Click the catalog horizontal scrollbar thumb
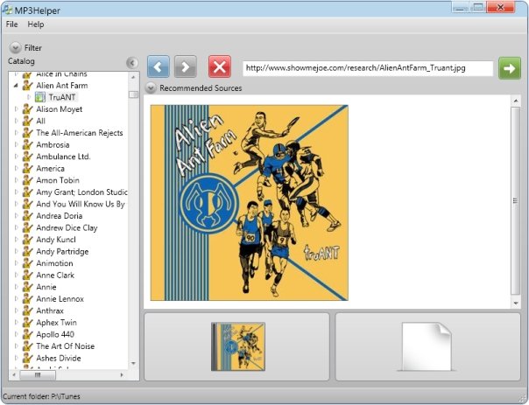Screen dimensions: 529x405 pos(38,374)
